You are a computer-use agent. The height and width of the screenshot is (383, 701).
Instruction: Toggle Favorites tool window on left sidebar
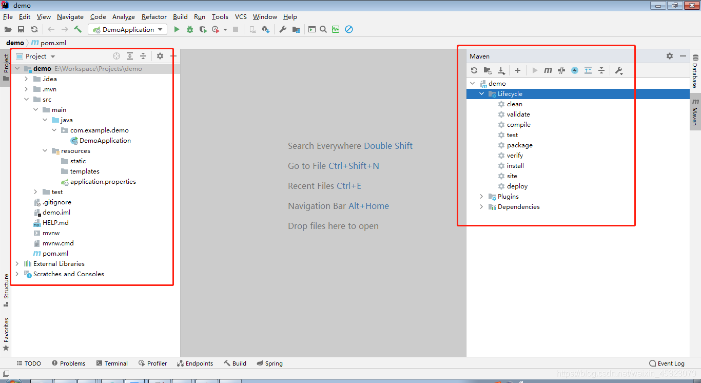(x=6, y=334)
